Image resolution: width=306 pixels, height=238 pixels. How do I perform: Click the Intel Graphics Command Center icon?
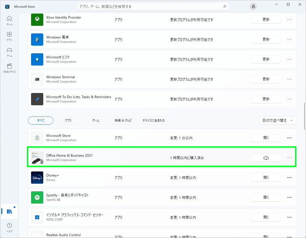click(x=37, y=217)
